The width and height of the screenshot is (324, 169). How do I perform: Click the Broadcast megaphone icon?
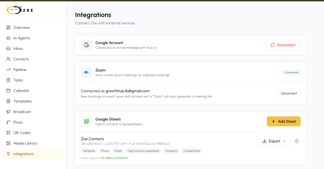[8, 112]
